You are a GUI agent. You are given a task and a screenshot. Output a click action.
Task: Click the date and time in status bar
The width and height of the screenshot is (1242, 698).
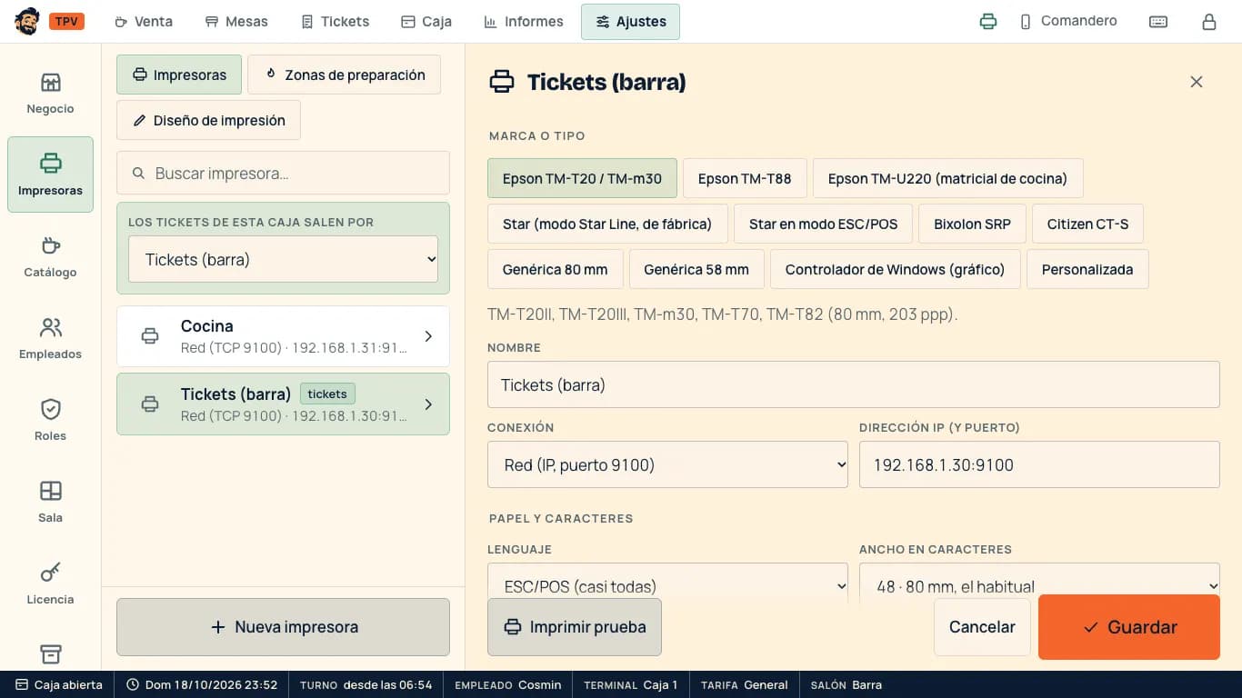tap(201, 684)
